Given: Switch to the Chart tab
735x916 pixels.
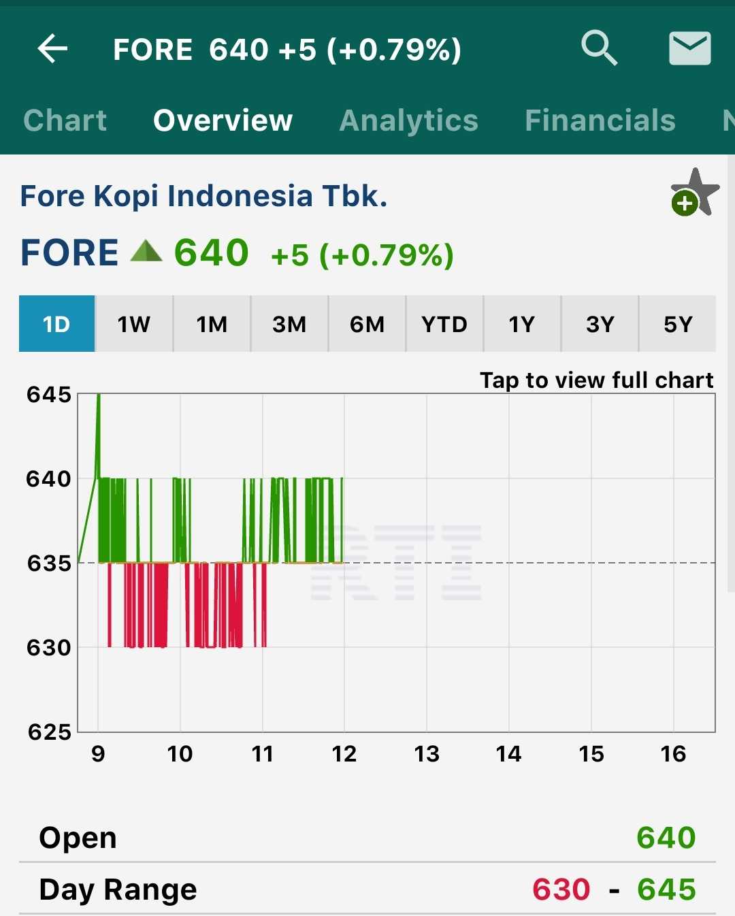Looking at the screenshot, I should coord(65,120).
